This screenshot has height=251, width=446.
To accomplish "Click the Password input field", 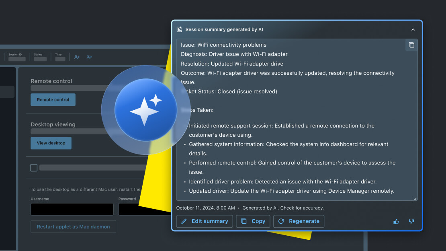I will click(x=145, y=209).
